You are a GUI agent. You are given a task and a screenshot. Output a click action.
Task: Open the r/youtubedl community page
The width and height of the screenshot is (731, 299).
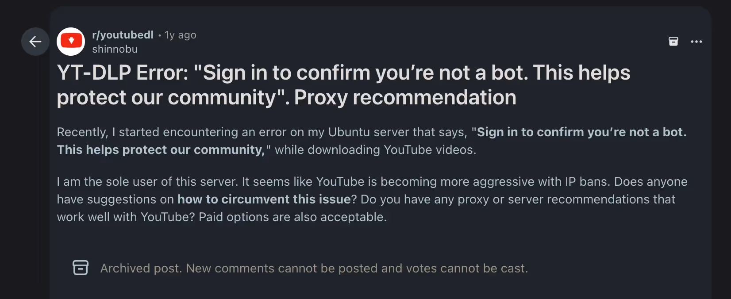[122, 34]
